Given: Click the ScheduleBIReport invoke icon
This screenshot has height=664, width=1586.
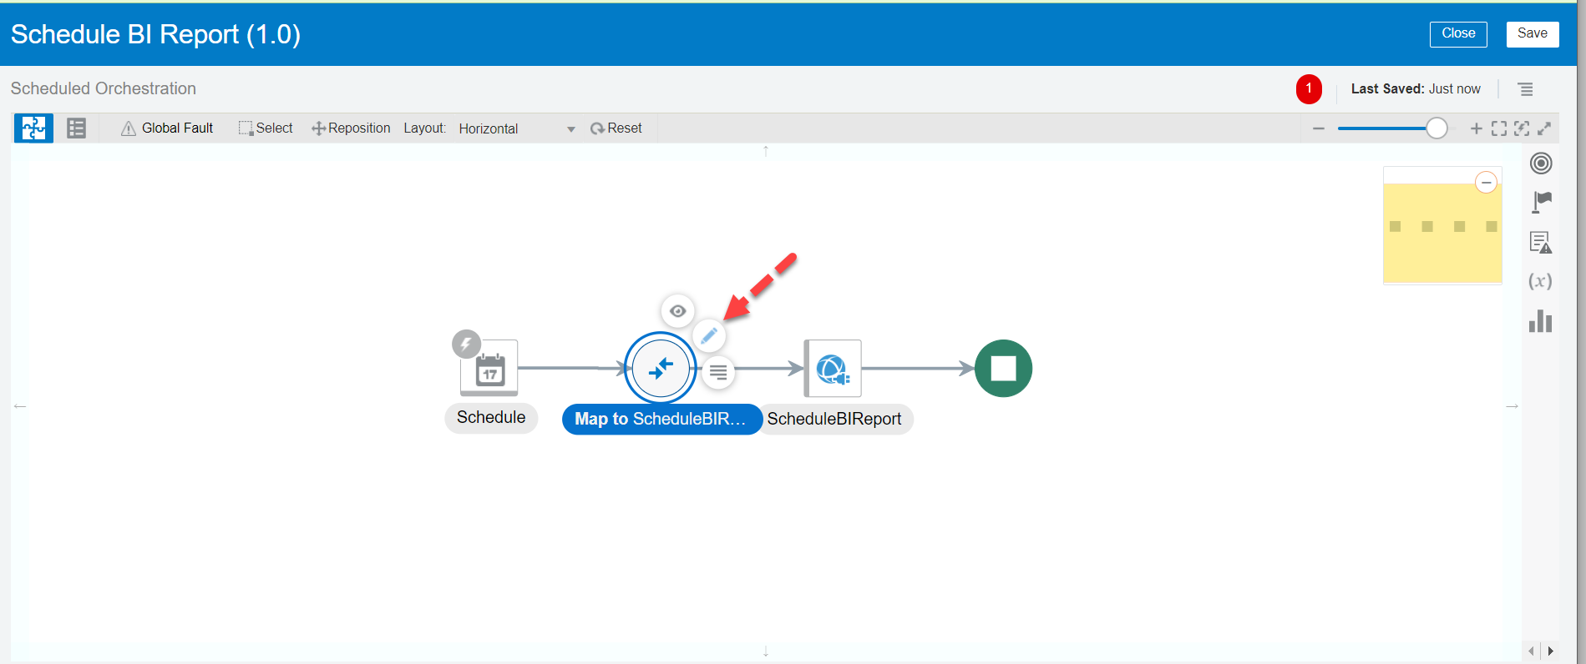Looking at the screenshot, I should [x=833, y=369].
